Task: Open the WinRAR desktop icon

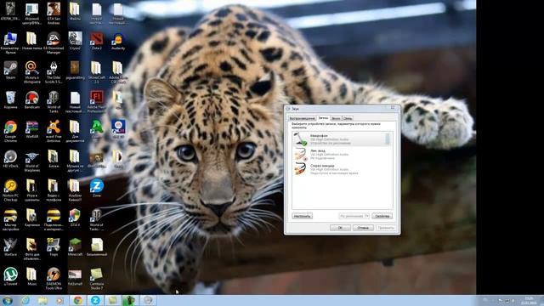Action: (32, 129)
